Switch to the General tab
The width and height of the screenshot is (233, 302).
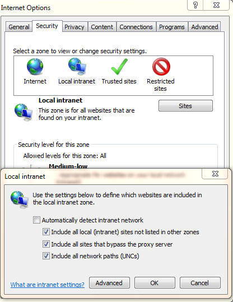point(19,27)
